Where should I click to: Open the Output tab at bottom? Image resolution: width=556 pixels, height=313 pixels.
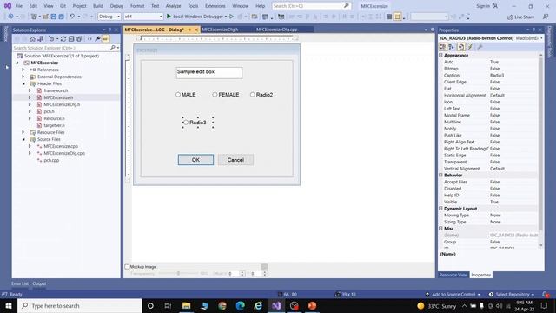[x=39, y=283]
